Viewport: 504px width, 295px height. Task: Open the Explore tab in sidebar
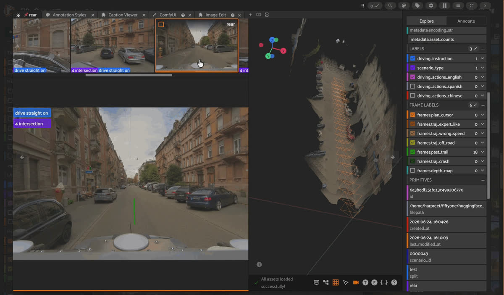426,21
